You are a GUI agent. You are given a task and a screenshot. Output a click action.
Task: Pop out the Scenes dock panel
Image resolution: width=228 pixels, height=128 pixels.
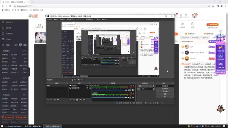pyautogui.click(x=67, y=83)
